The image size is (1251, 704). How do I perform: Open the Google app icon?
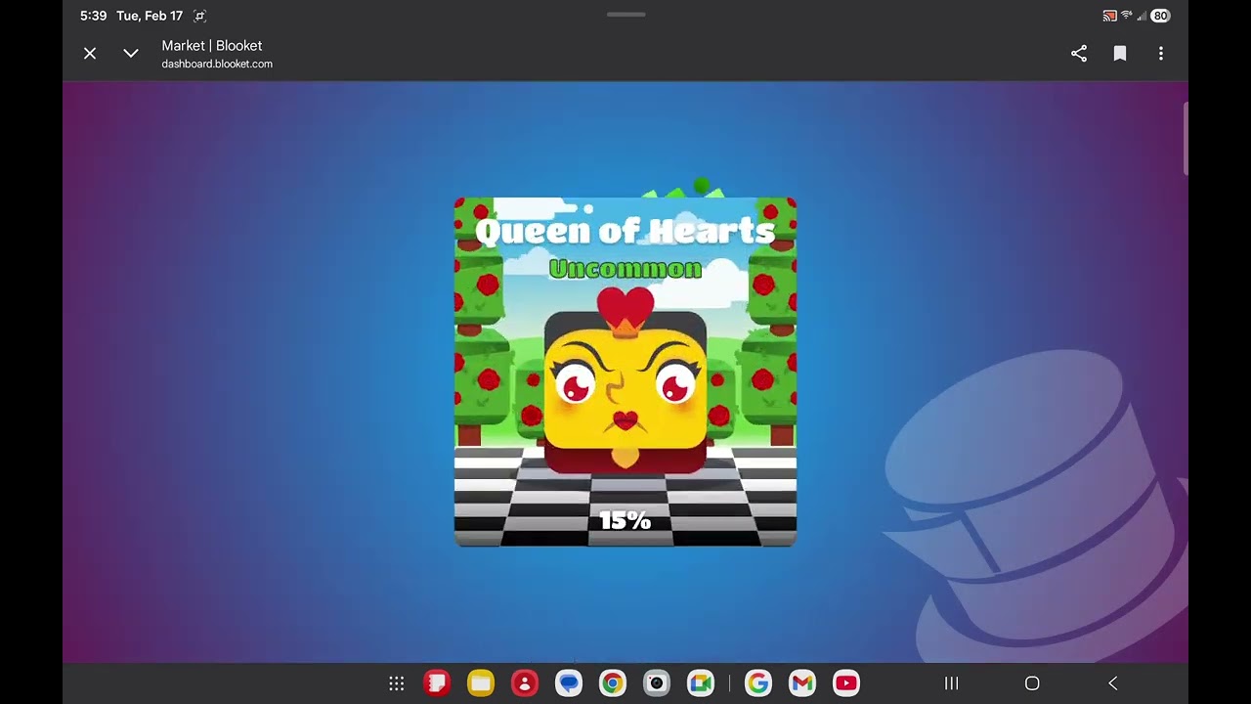click(758, 683)
